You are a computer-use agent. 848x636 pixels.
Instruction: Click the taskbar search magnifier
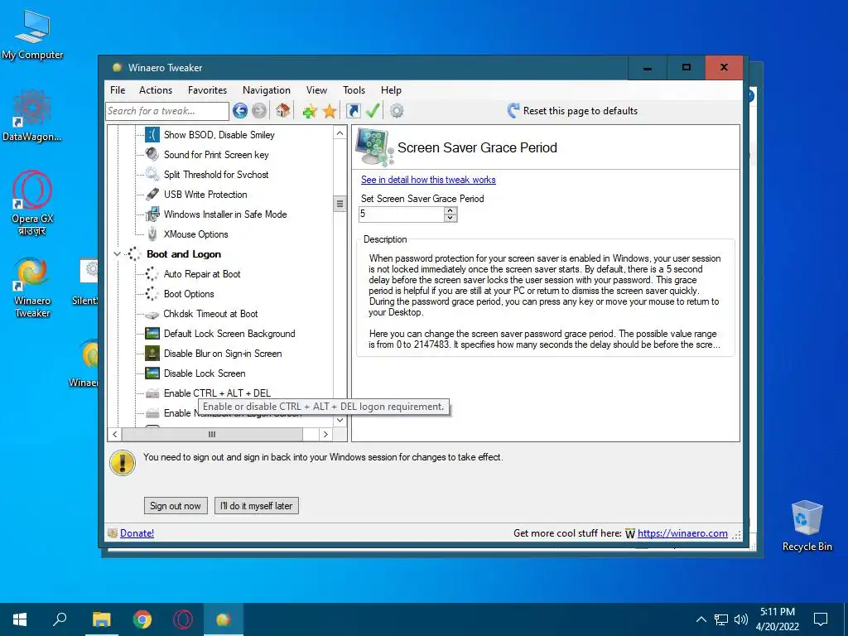[60, 619]
